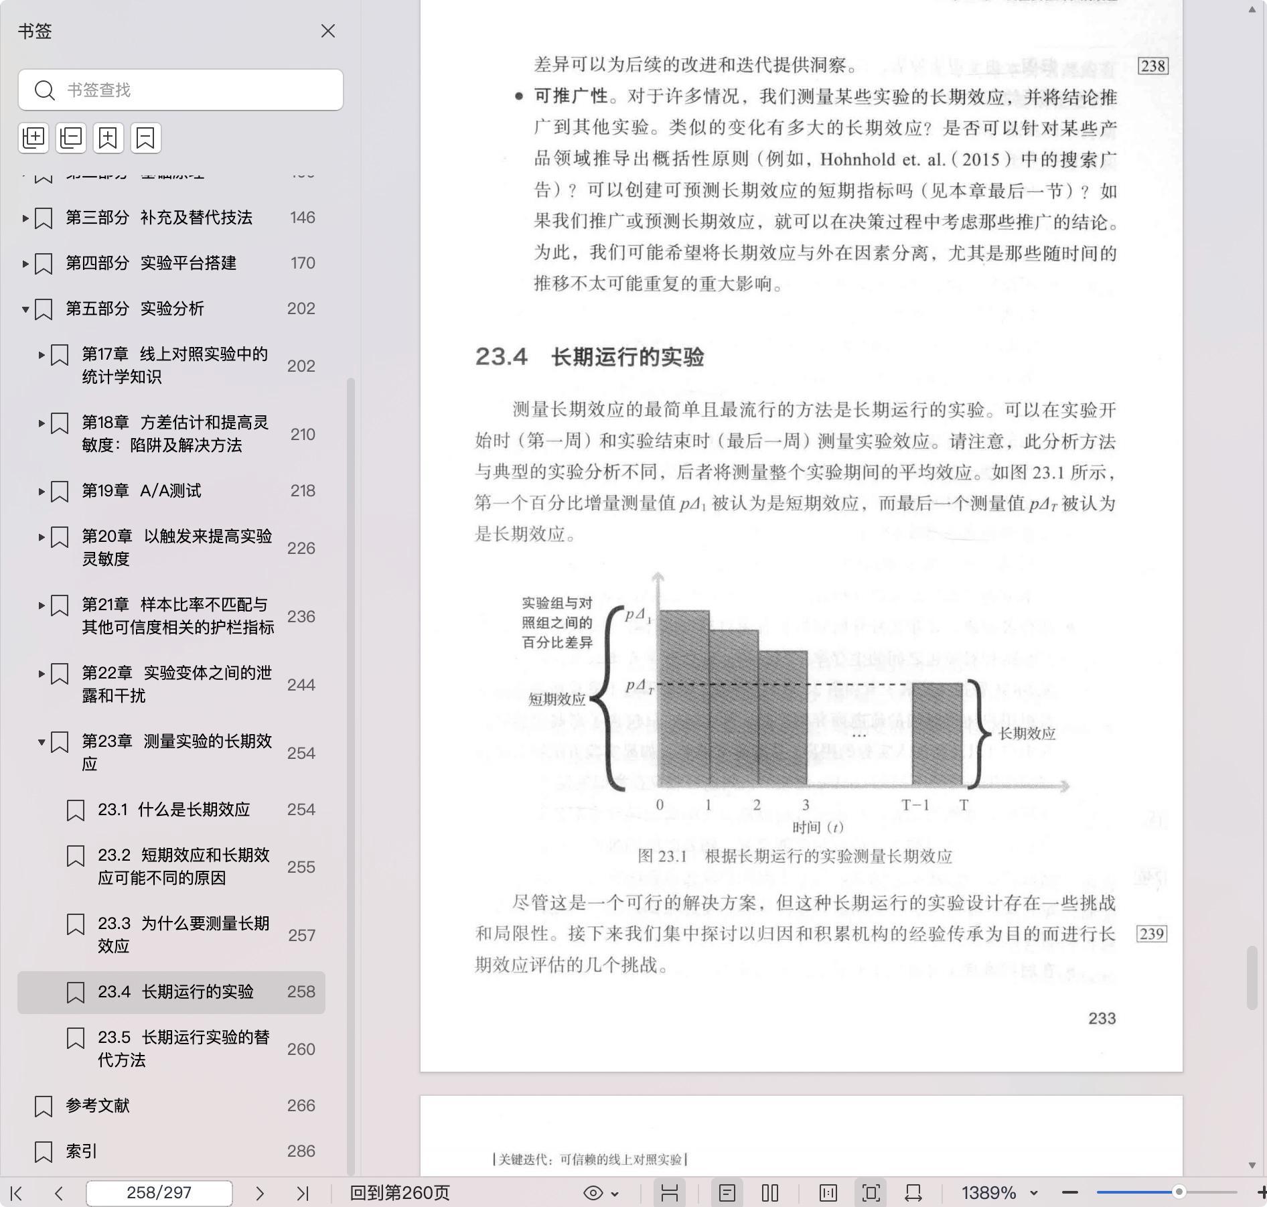Go to the next page

coord(260,1193)
